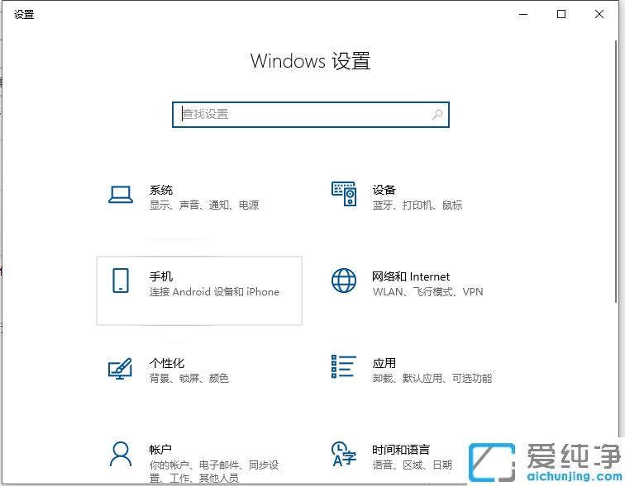
Task: Close the 设置 window
Action: pyautogui.click(x=599, y=14)
